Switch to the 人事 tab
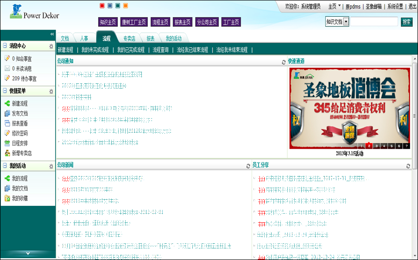This screenshot has width=418, height=260. (x=84, y=38)
